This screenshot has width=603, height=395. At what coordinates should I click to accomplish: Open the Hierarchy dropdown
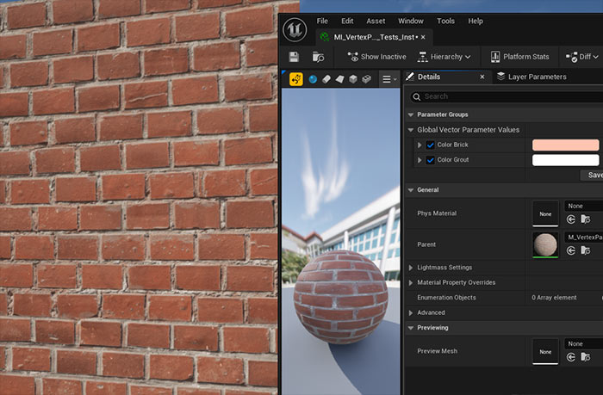(x=445, y=57)
